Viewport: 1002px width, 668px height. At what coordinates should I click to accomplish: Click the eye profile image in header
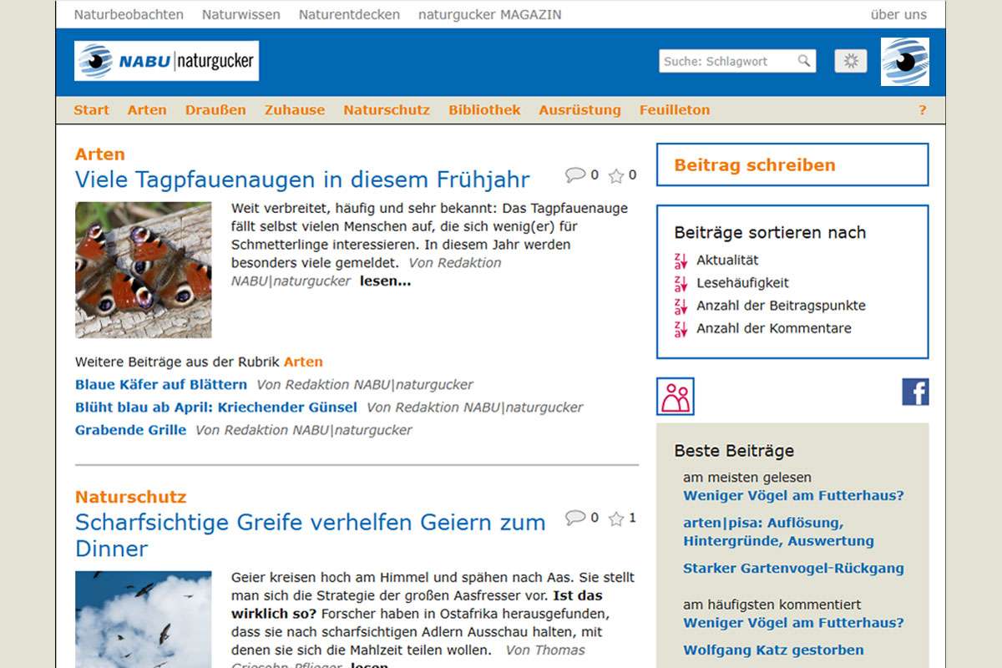click(905, 62)
